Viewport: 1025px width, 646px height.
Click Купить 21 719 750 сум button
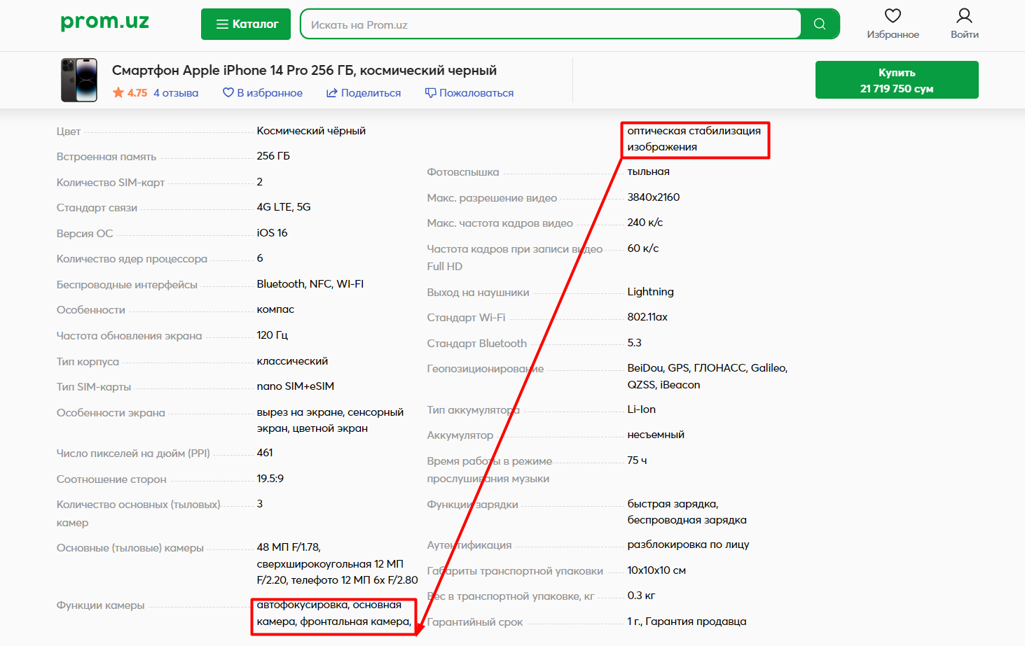(897, 80)
